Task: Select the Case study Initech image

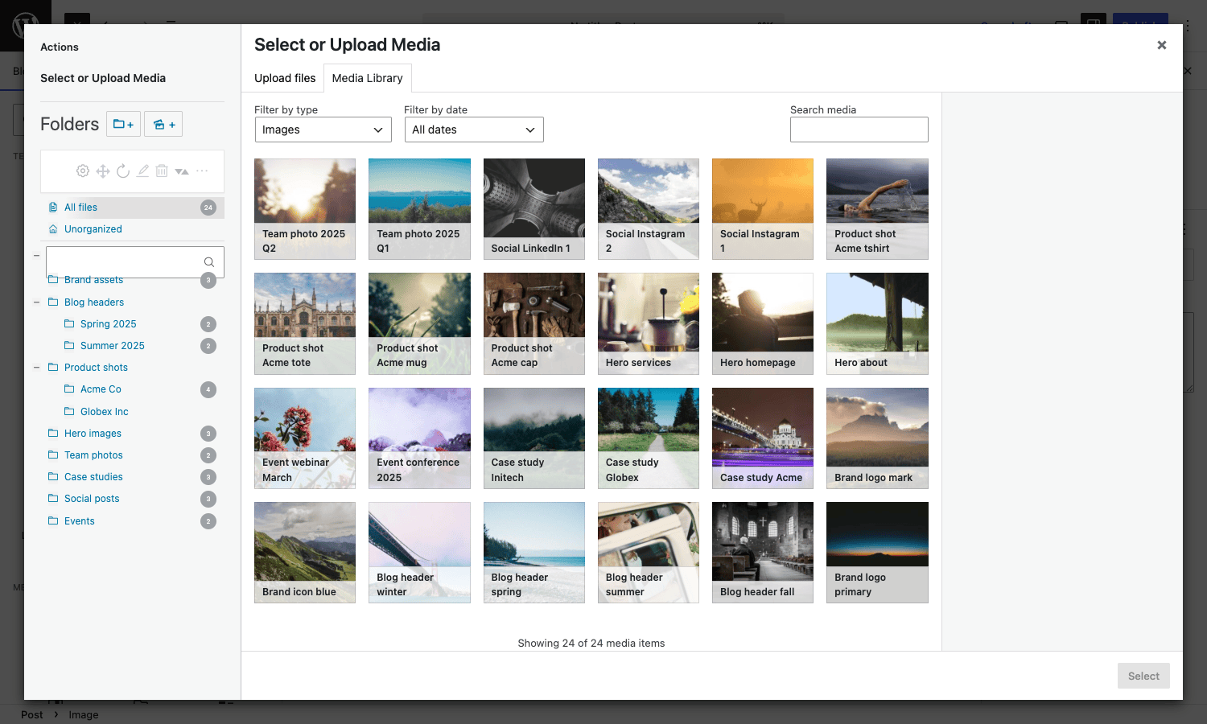Action: pos(534,438)
